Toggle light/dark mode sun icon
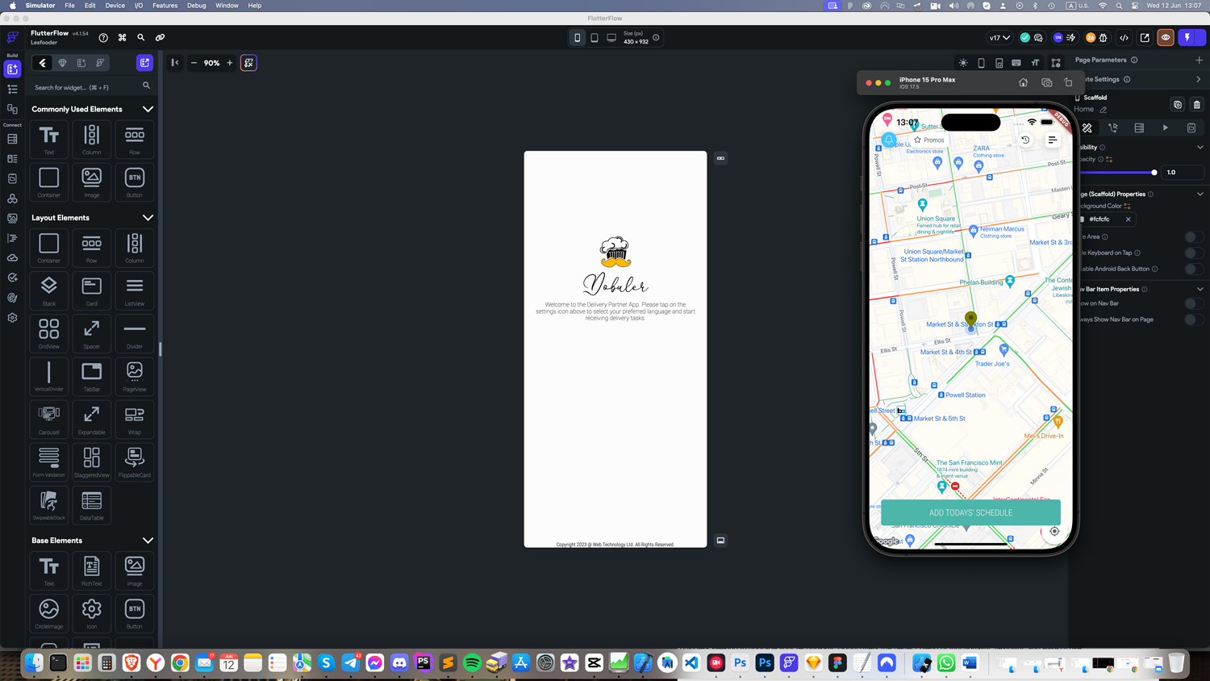This screenshot has height=681, width=1210. coord(963,63)
